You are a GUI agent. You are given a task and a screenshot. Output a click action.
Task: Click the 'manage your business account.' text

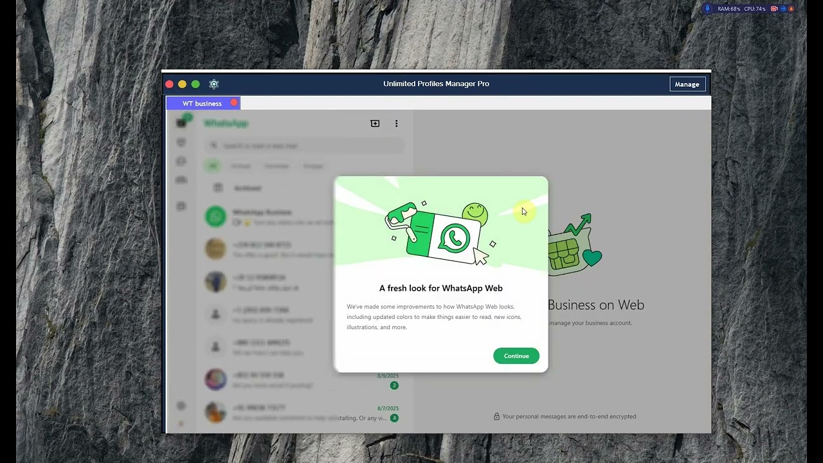(590, 323)
